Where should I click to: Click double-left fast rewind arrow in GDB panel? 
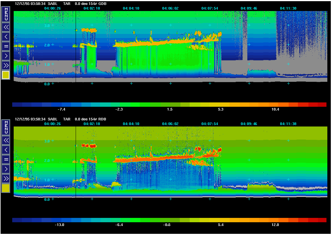tap(6, 28)
